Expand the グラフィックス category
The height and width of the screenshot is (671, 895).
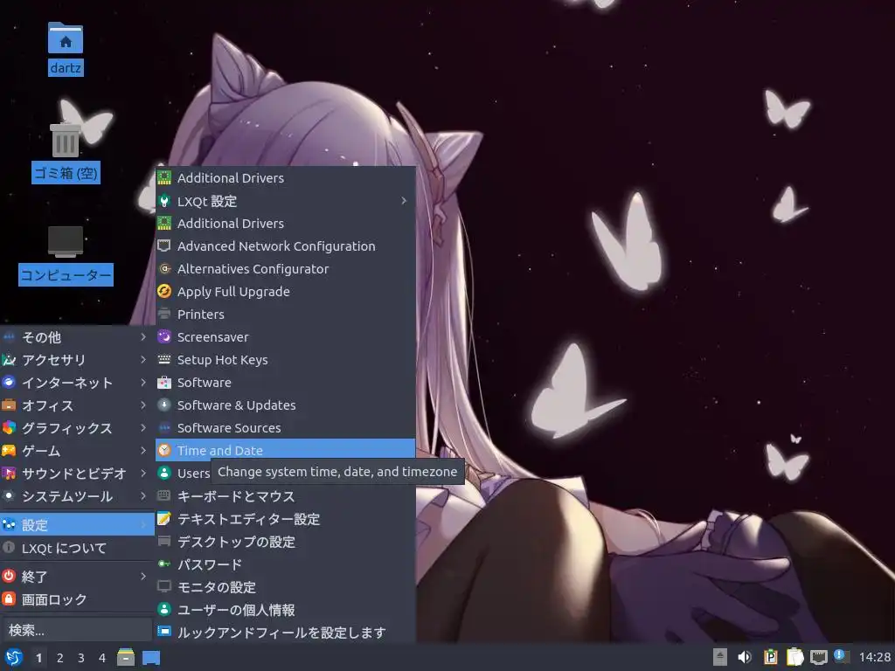point(77,428)
